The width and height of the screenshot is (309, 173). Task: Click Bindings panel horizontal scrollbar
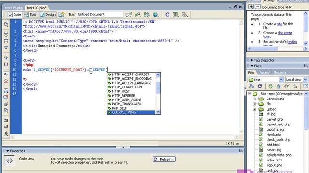[x=278, y=49]
